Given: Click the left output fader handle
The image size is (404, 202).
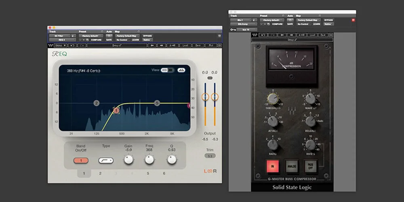Looking at the screenshot, I should (205, 97).
